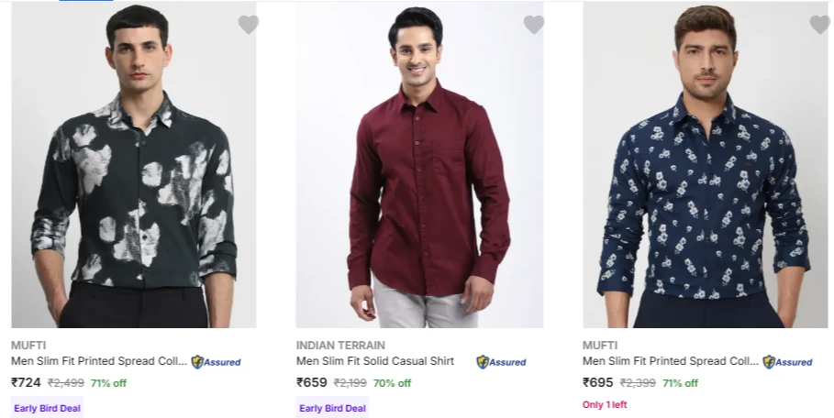Click Early Bird Deal tag under ₹659
This screenshot has width=834, height=418.
332,408
